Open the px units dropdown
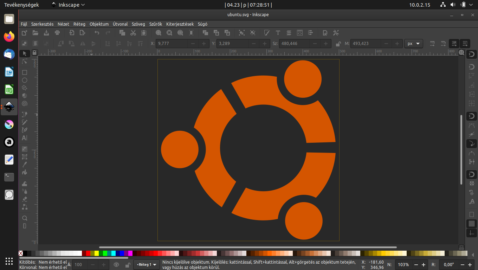 (x=413, y=44)
